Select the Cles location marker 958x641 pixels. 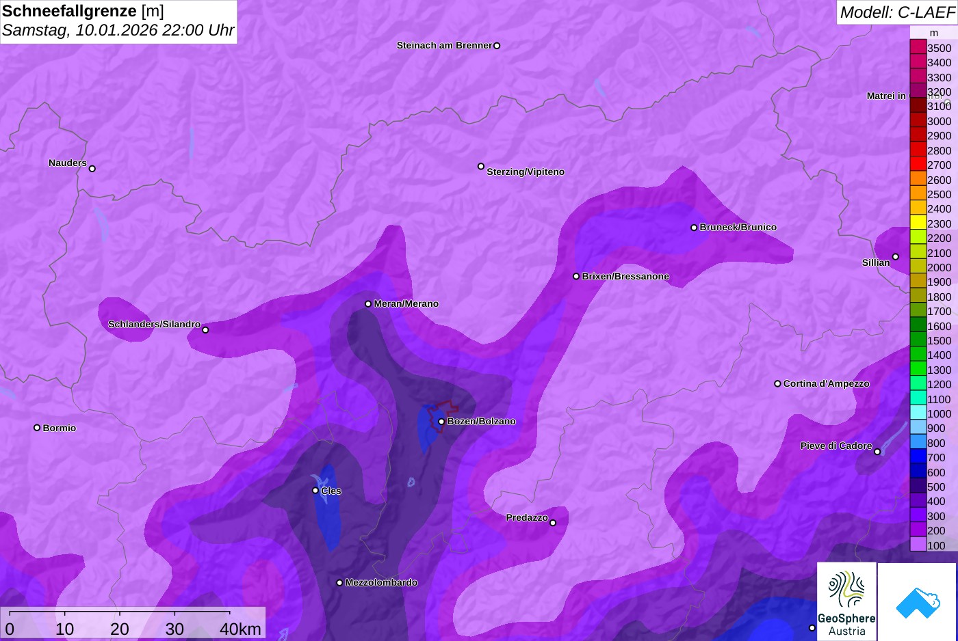coord(315,491)
